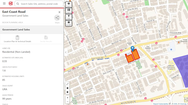Click the URA logo
The height and width of the screenshot is (105, 188).
(11, 3)
